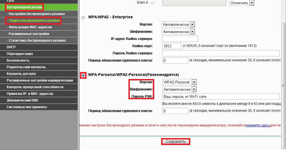Choose the Ключ 4 radio button
The image size is (286, 150).
(153, 3)
